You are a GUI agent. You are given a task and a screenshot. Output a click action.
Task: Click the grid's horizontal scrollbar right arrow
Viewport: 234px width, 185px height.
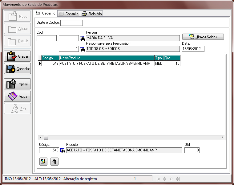pos(223,137)
